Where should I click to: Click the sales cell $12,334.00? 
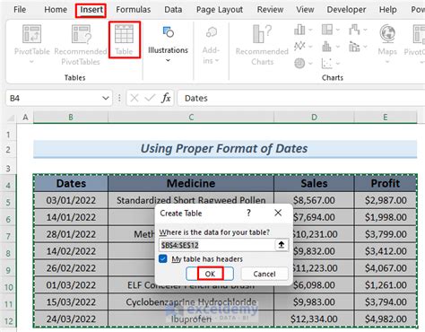pyautogui.click(x=314, y=319)
